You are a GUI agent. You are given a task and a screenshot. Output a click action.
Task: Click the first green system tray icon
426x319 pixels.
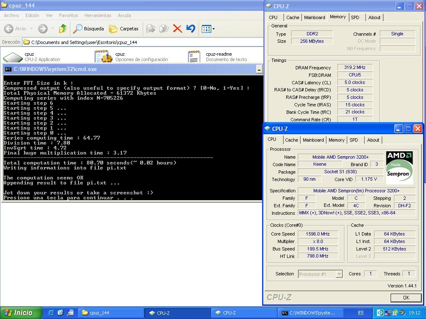(x=380, y=313)
